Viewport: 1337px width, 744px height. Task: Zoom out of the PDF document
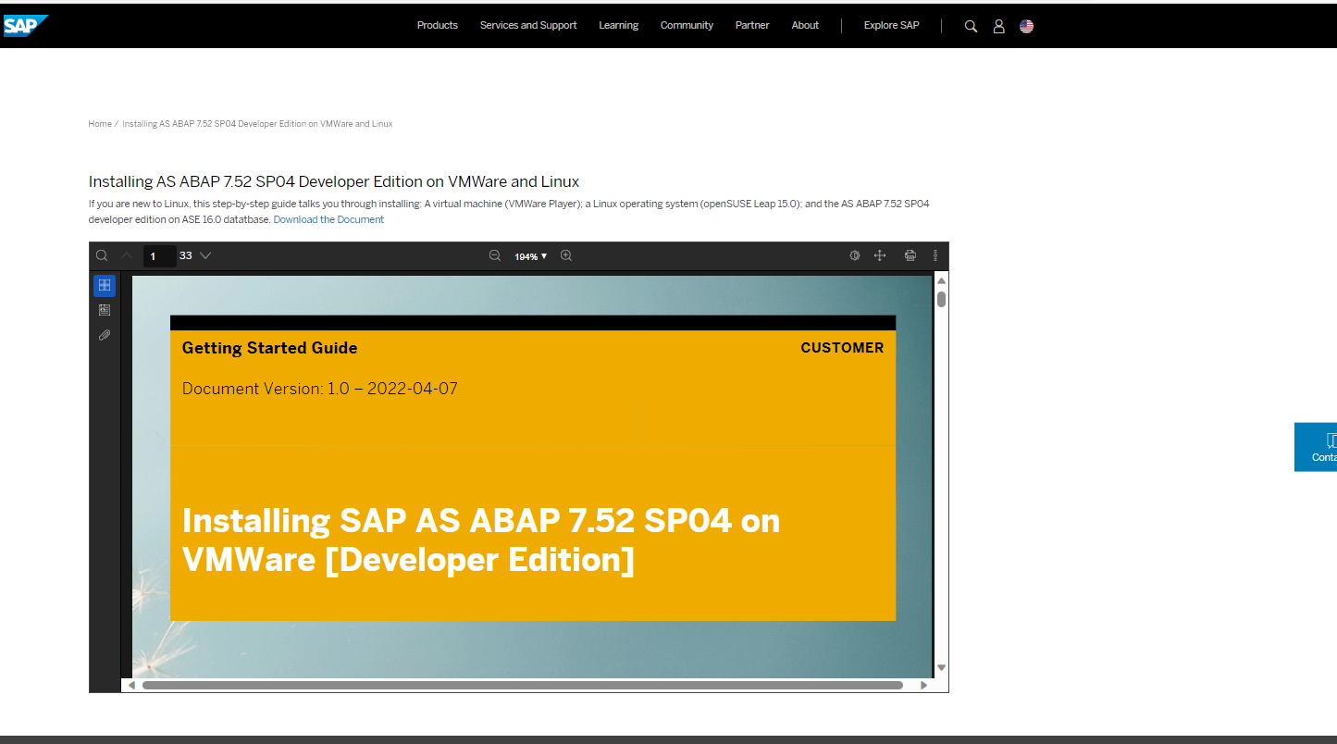click(495, 255)
